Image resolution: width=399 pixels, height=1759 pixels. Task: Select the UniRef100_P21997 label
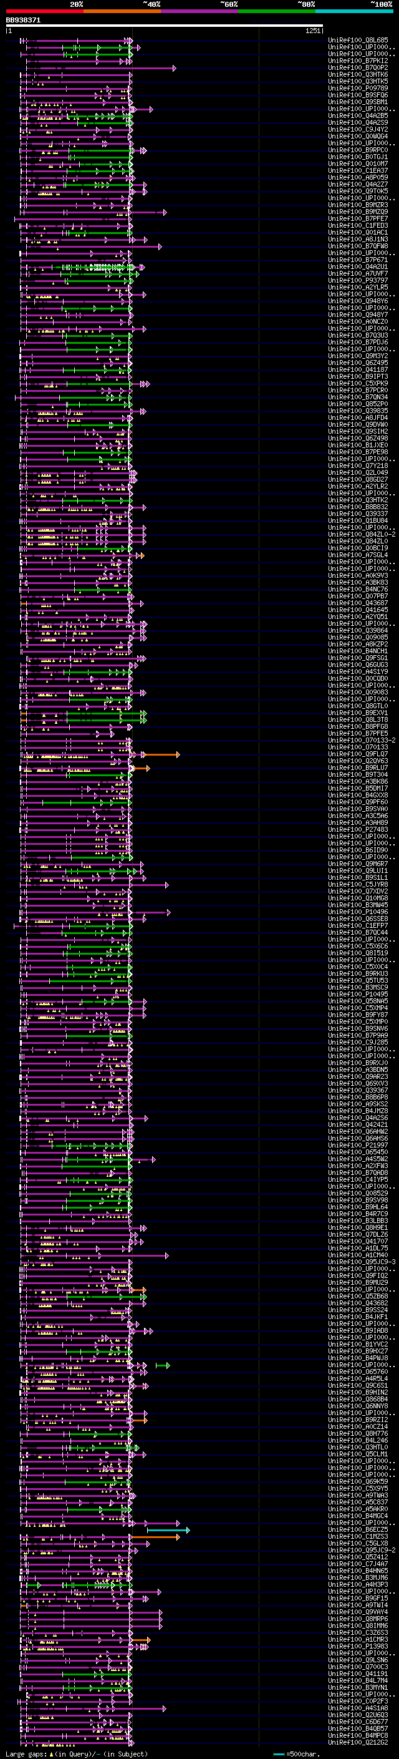click(358, 1145)
